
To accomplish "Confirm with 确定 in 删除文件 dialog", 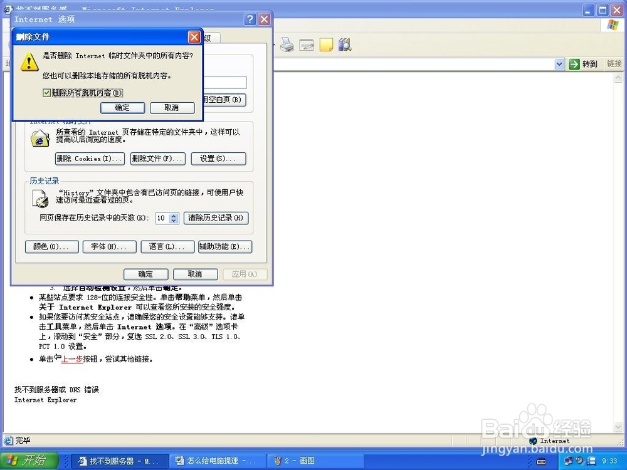I will click(122, 108).
